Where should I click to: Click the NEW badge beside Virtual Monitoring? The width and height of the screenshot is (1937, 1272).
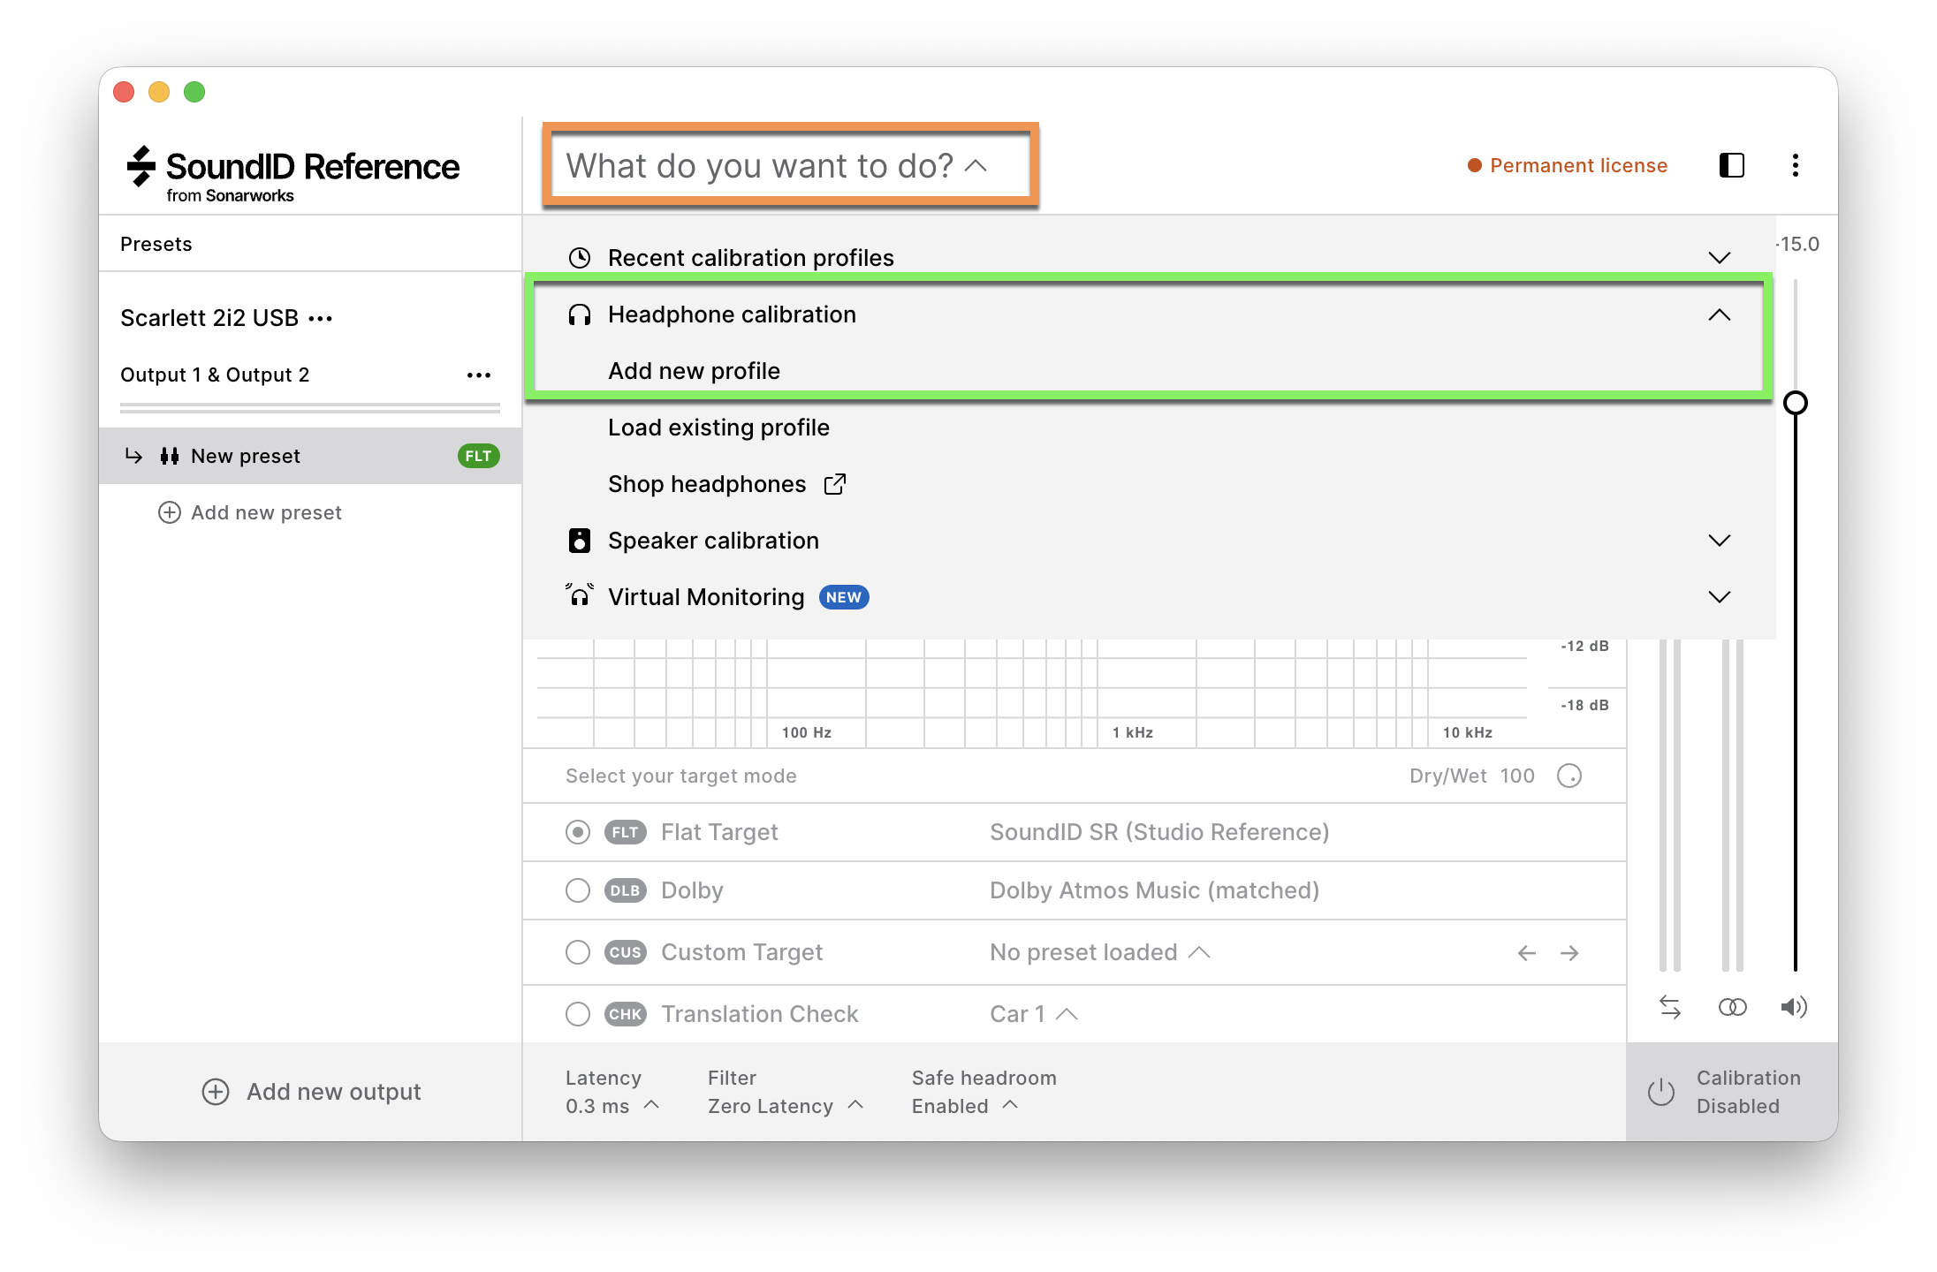tap(844, 597)
